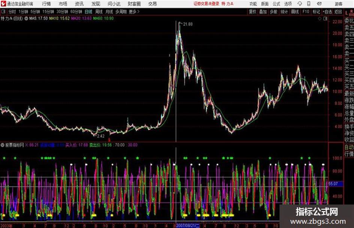Select the 月线 monthly chart tab
The height and width of the screenshot is (228, 354).
109,12
